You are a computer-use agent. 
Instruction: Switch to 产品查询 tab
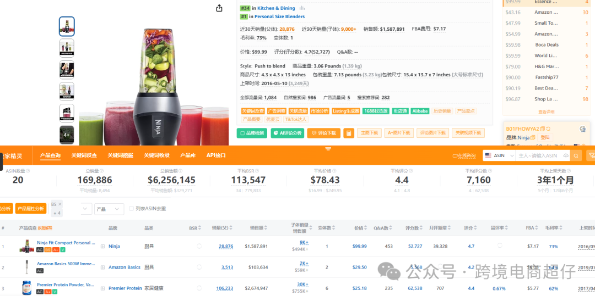click(50, 155)
